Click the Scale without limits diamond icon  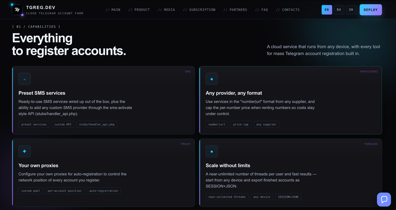click(x=212, y=151)
